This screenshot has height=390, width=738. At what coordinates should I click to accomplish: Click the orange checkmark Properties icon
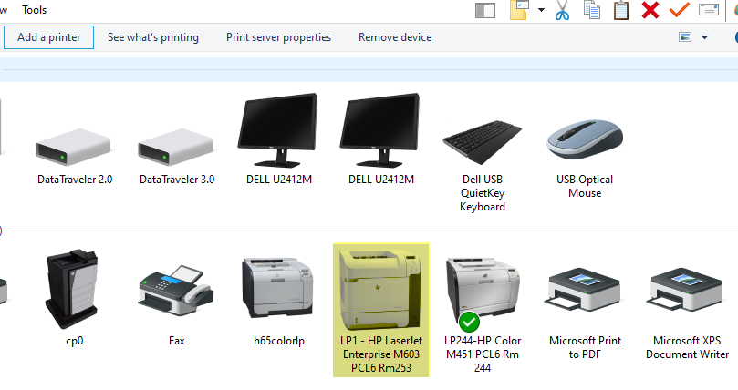click(x=680, y=10)
